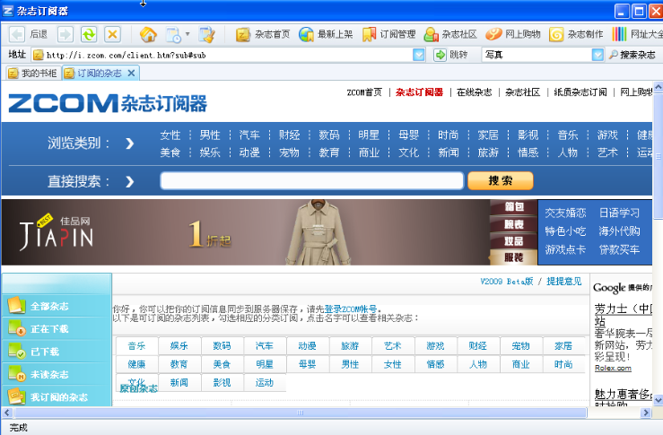663x435 pixels.
Task: Select the 音乐 subscription category cell
Action: pyautogui.click(x=136, y=346)
